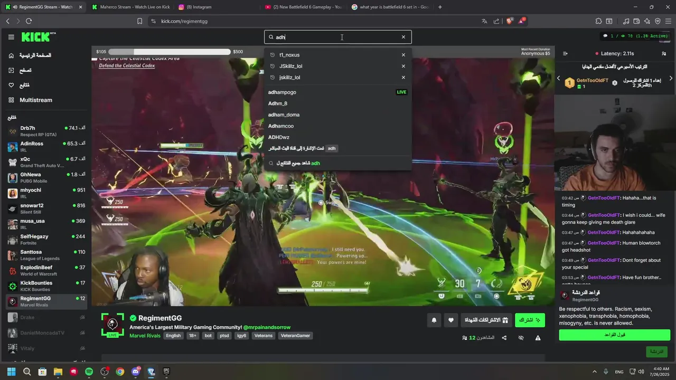The height and width of the screenshot is (380, 676).
Task: Go to next leaderboard item arrow
Action: tap(671, 78)
